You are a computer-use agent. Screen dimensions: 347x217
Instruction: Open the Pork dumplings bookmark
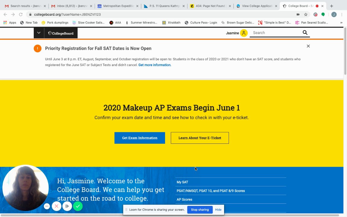pos(55,23)
